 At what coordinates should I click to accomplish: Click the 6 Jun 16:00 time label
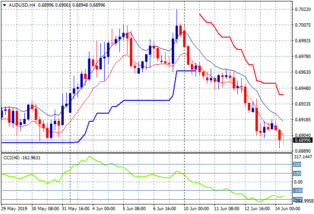pos(165,209)
